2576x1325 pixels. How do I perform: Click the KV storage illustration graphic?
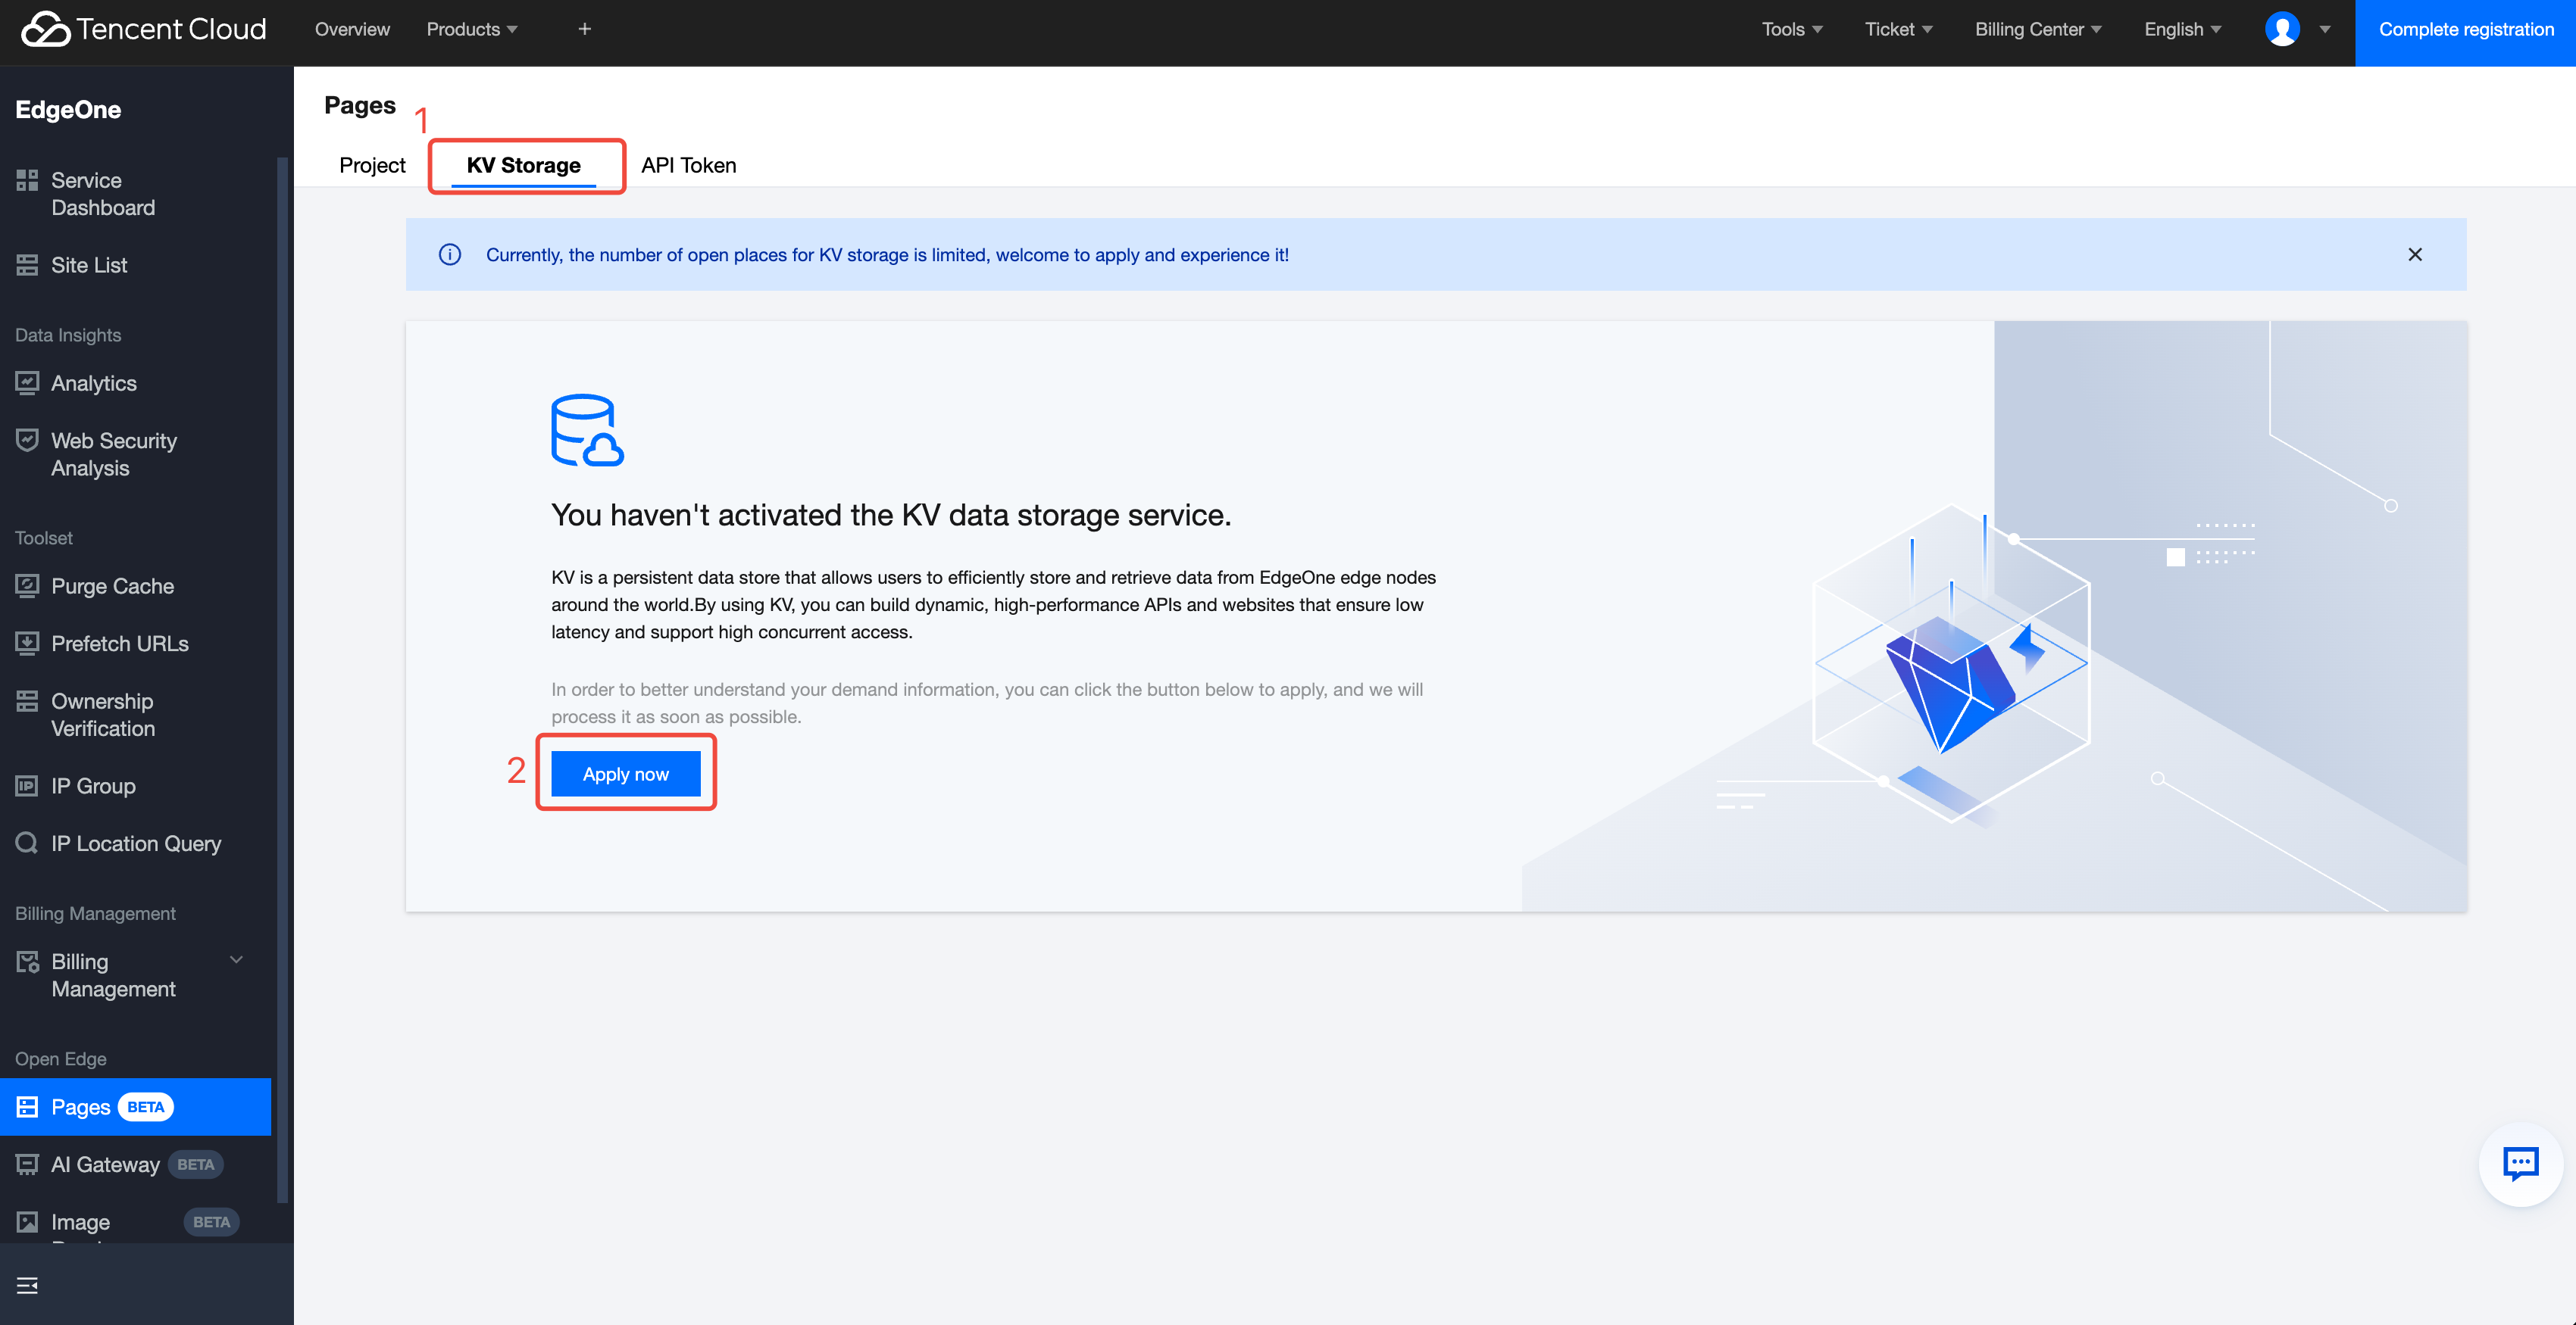pyautogui.click(x=1950, y=663)
